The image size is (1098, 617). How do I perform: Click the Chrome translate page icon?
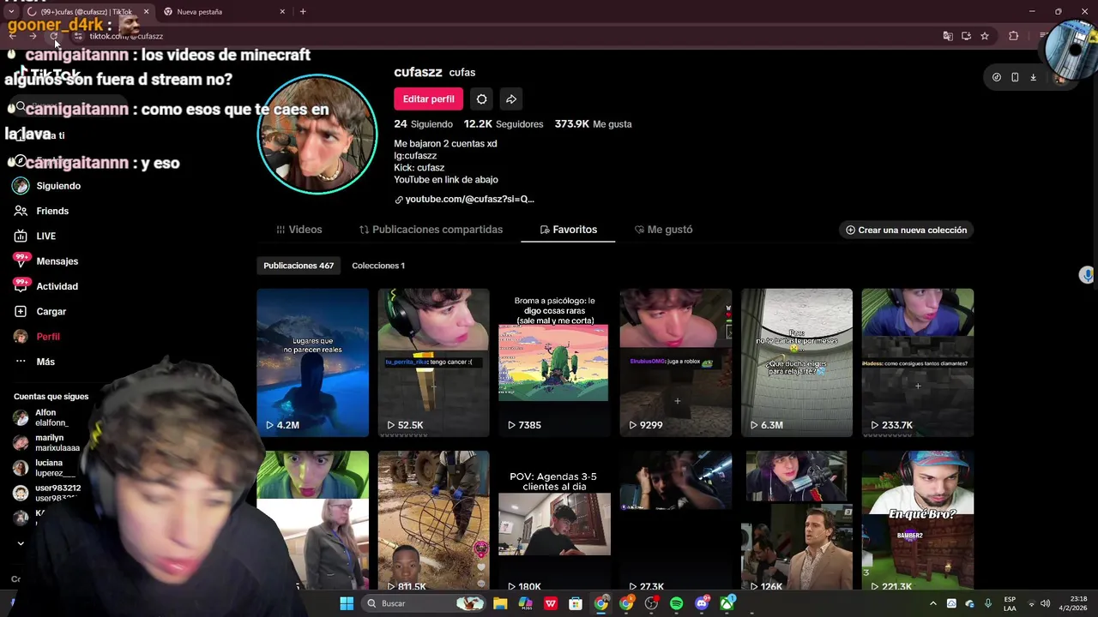click(947, 36)
